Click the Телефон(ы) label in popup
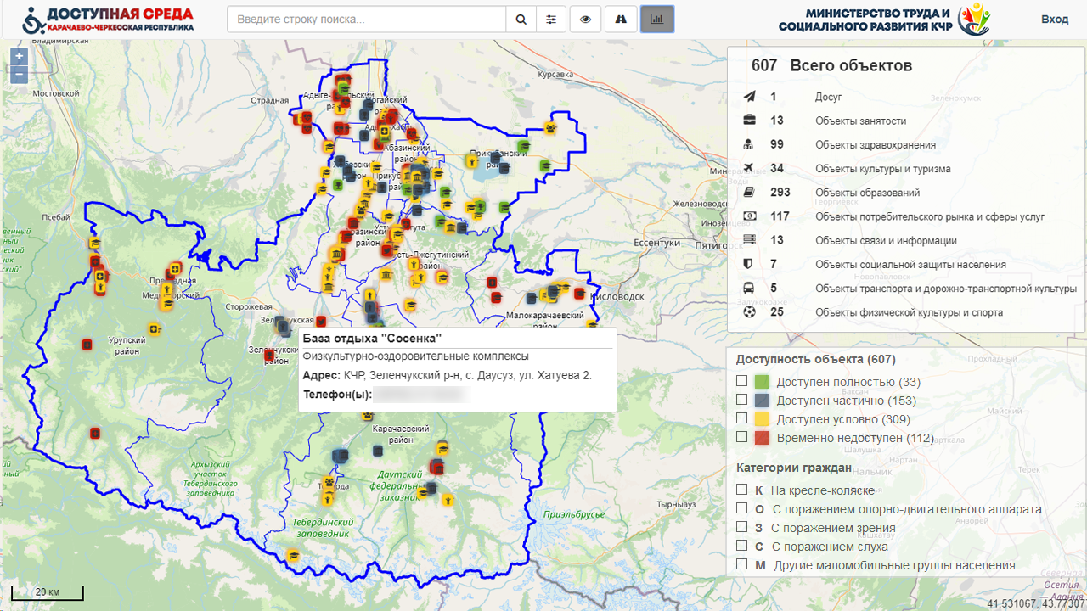Viewport: 1087px width, 611px height. tap(337, 395)
